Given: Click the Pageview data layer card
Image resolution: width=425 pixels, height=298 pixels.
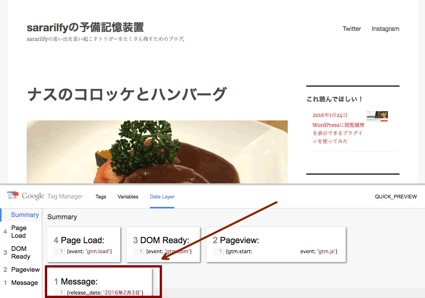Looking at the screenshot, I should click(x=276, y=245).
